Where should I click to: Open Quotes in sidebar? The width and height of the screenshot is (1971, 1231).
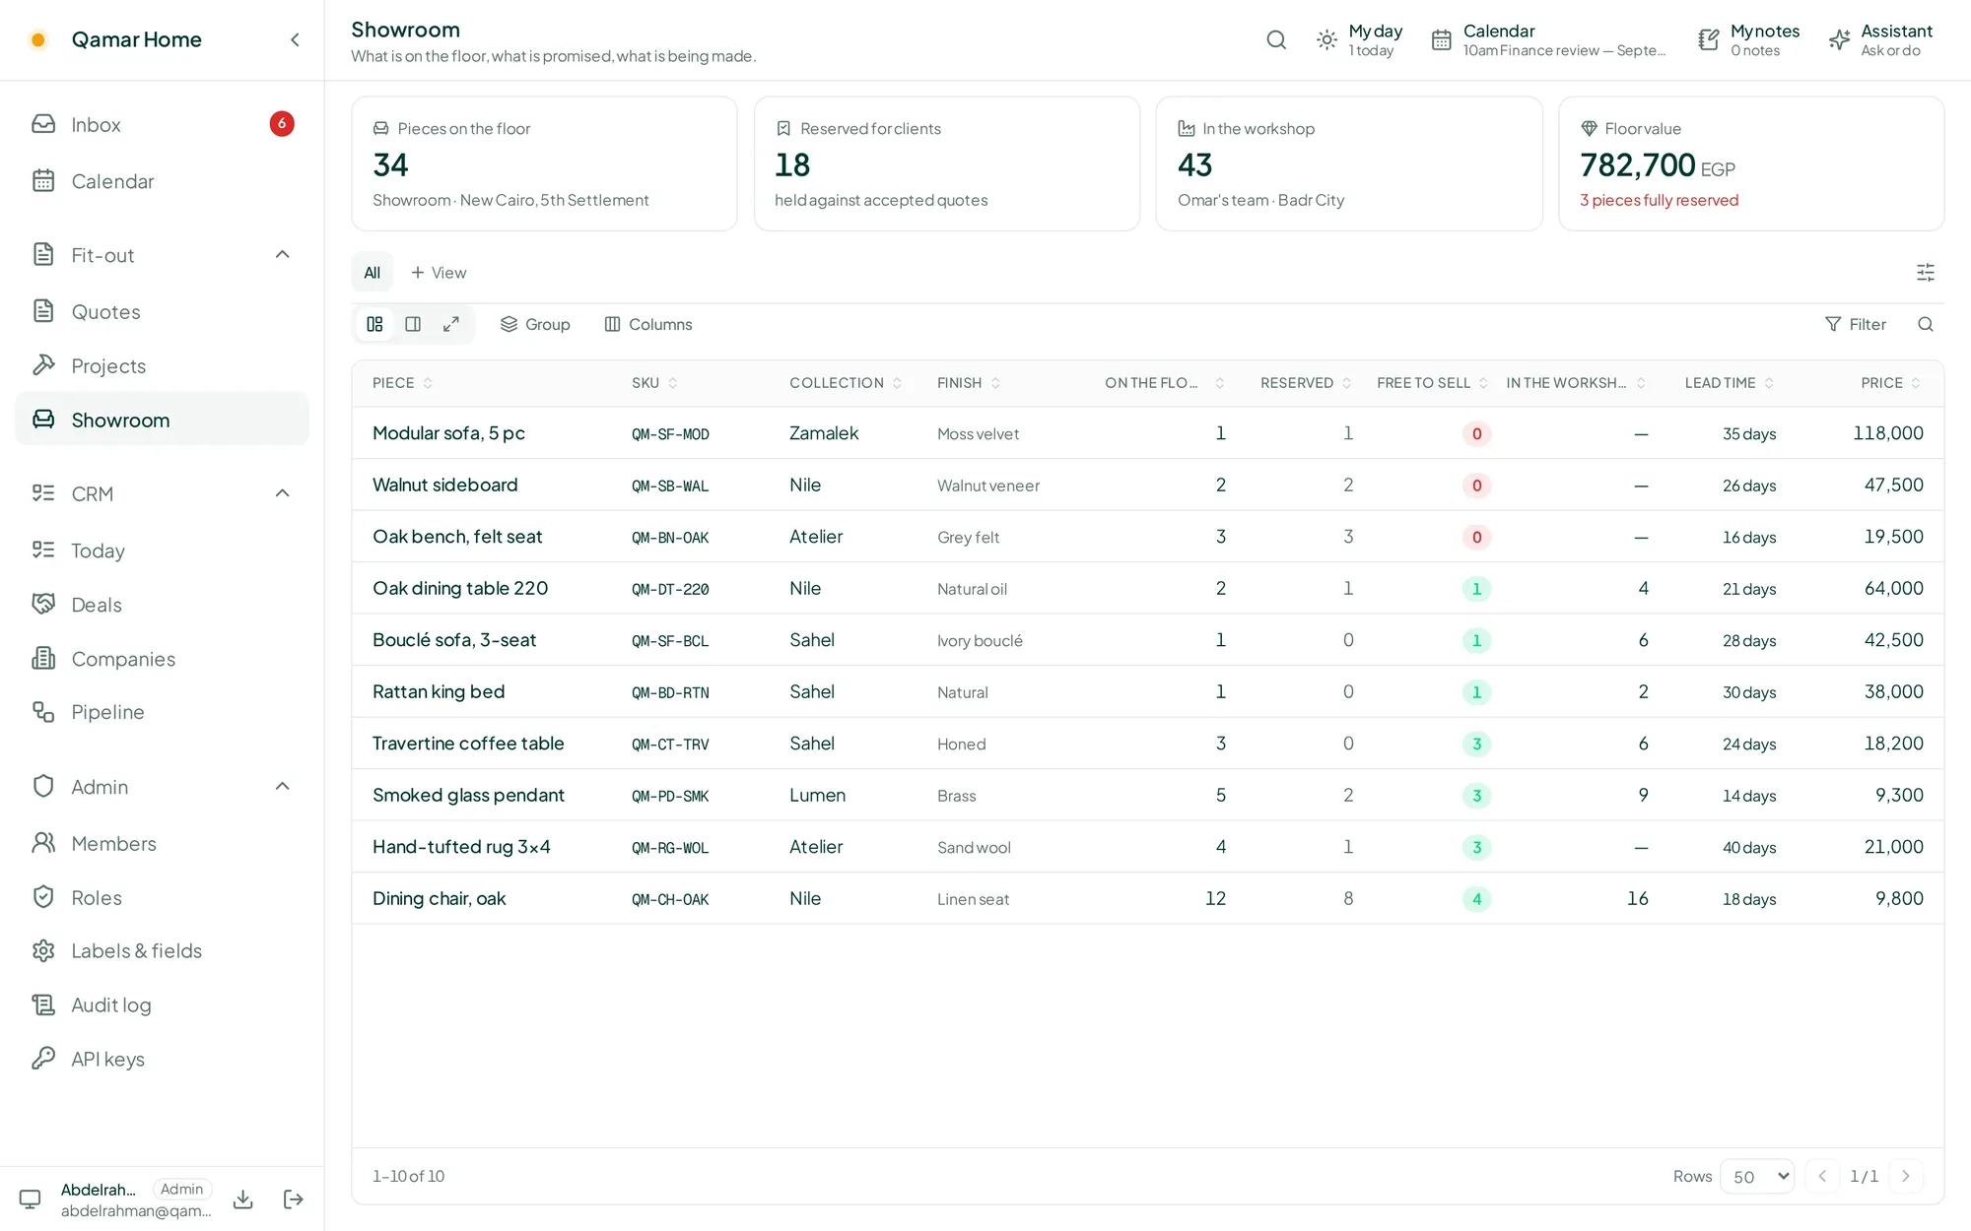[162, 311]
